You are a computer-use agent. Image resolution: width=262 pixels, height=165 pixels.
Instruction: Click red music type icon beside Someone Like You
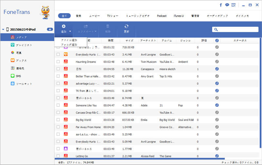(x=66, y=105)
